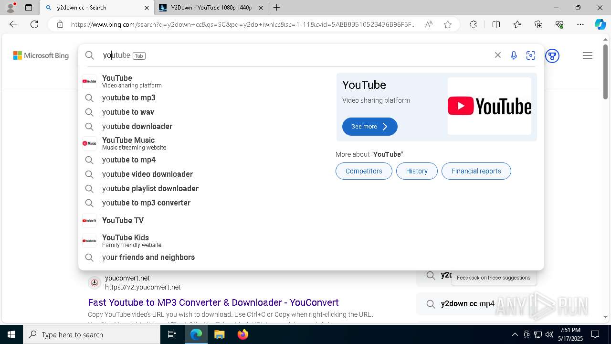The image size is (611, 344).
Task: Open the Tab actions menu icon
Action: click(29, 7)
